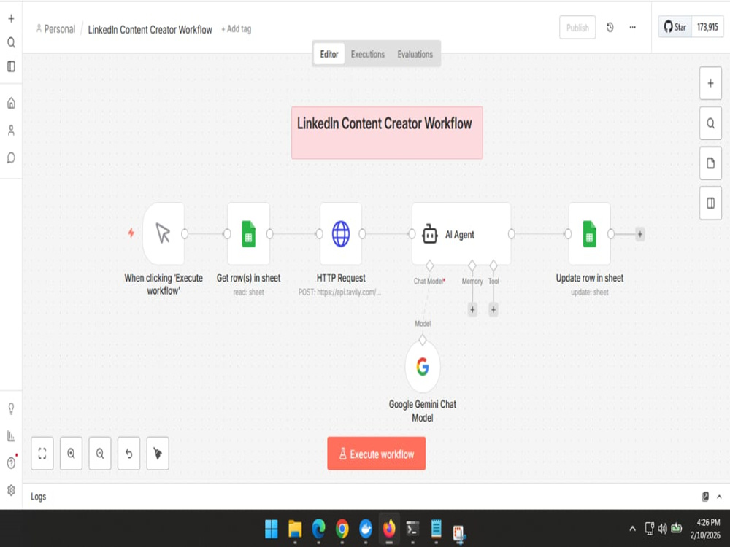The width and height of the screenshot is (730, 547).
Task: Click the trigger lightning bolt icon
Action: [x=131, y=233]
